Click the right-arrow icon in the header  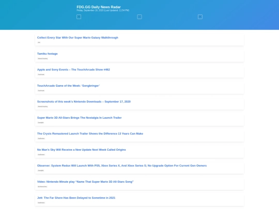point(200,17)
